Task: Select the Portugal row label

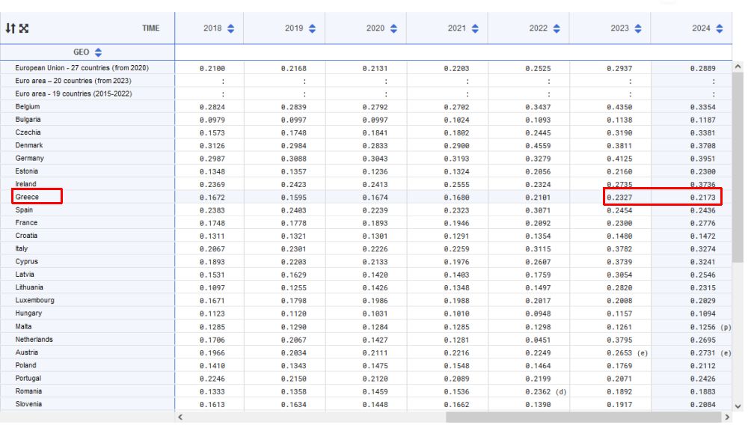Action: [28, 378]
